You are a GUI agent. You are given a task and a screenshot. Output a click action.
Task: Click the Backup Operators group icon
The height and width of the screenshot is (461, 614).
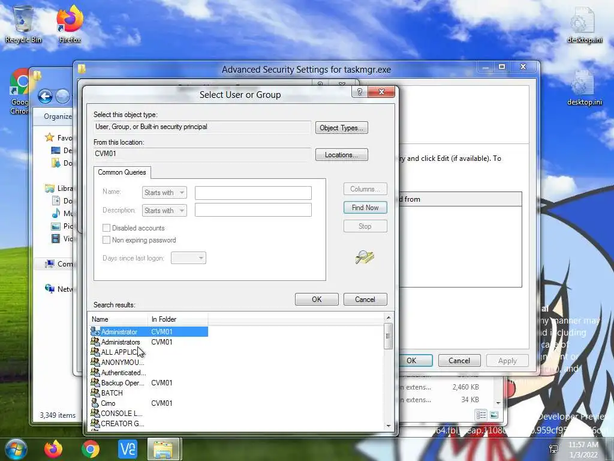[x=95, y=382]
